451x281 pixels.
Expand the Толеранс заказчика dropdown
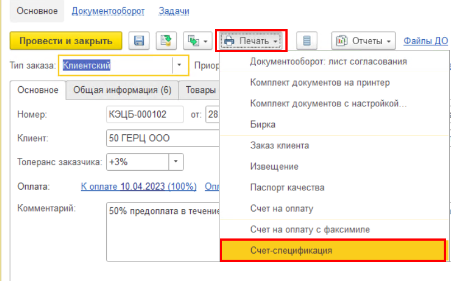(x=176, y=162)
